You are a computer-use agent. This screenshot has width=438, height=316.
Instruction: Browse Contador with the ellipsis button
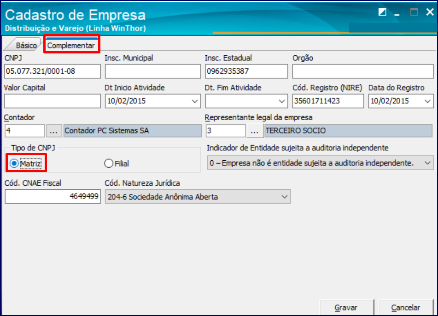(54, 131)
